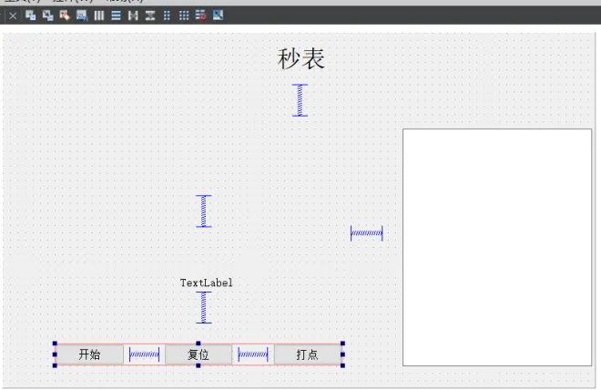This screenshot has height=390, width=601.
Task: Switch to Edit Buddies mode
Action: 65,15
